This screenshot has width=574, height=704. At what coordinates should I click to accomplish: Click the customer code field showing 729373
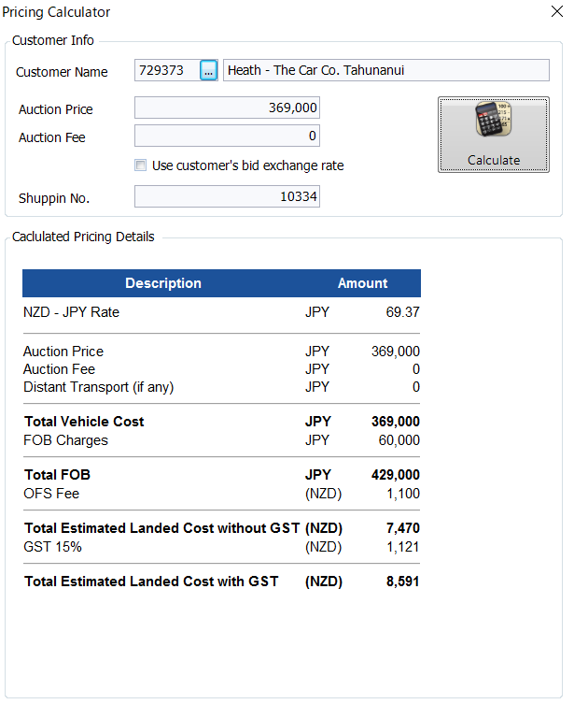(167, 70)
